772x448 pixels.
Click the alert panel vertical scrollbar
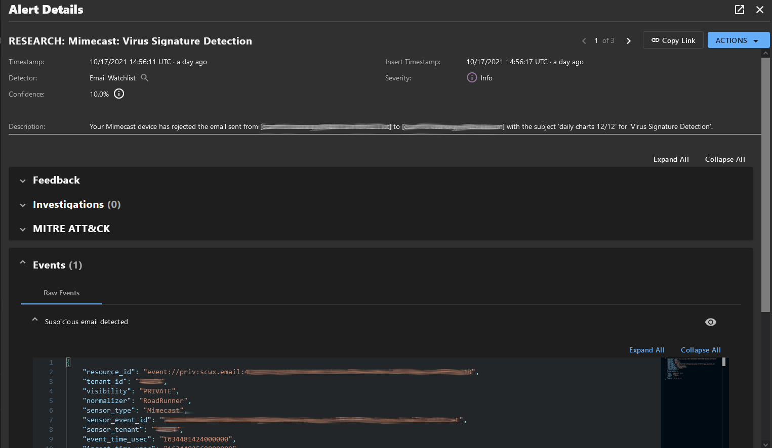765,185
